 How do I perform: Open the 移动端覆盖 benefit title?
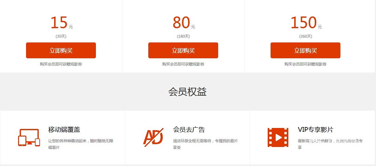64,130
